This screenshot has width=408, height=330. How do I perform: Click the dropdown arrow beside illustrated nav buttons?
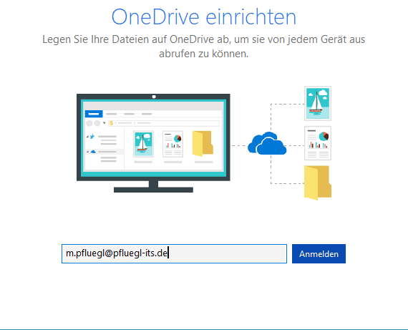[x=104, y=123]
